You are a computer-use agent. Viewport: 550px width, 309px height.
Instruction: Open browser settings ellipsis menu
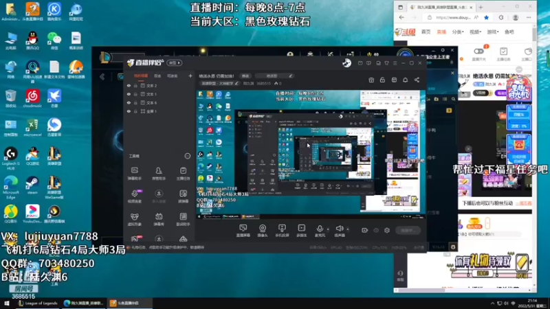click(x=529, y=17)
